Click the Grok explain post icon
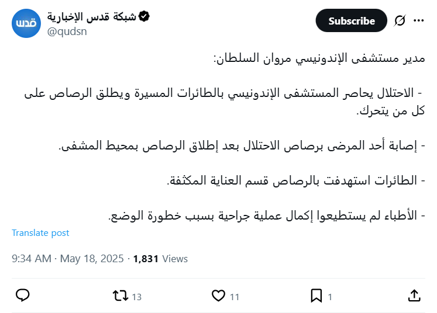Screen dimensions: 437x313 [x=400, y=21]
